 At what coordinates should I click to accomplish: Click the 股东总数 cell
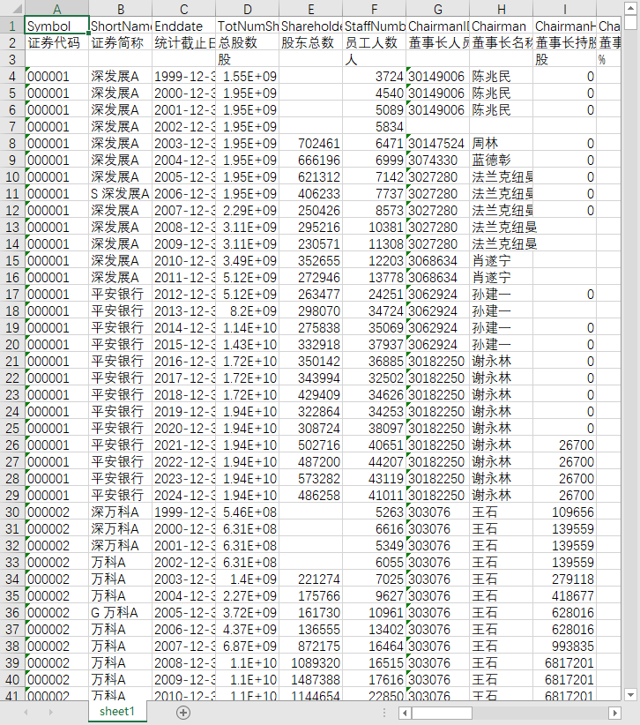(x=310, y=42)
